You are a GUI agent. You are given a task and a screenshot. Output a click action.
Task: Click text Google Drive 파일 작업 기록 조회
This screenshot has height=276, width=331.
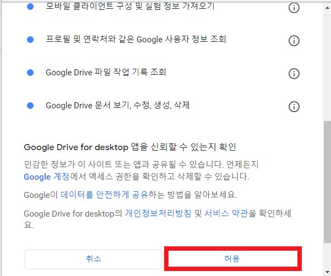click(106, 72)
